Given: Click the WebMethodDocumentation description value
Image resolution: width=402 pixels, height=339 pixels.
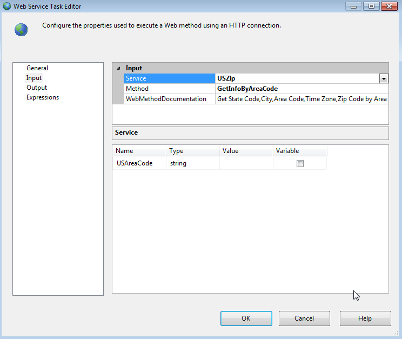Looking at the screenshot, I should tap(301, 99).
